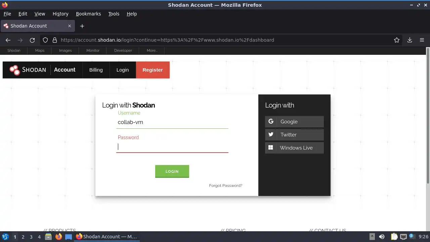430x242 pixels.
Task: Open the Help menu
Action: point(132,14)
